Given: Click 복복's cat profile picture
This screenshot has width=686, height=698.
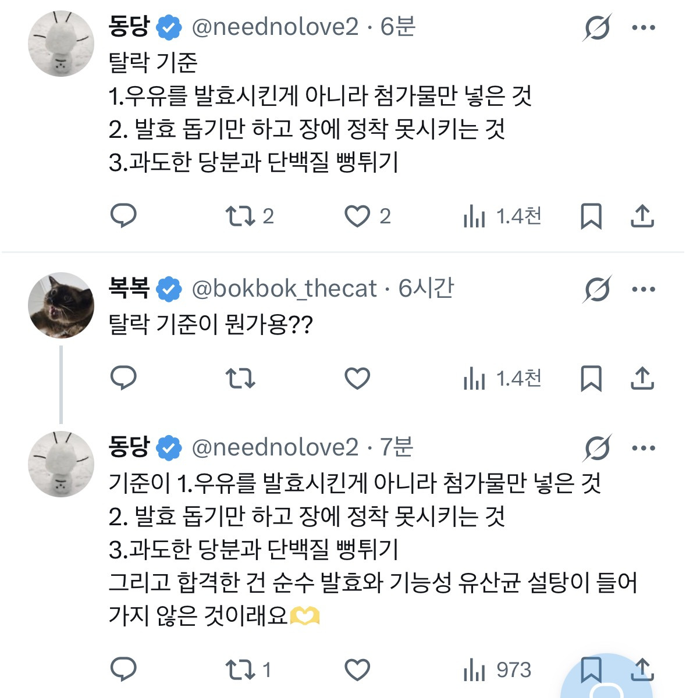Looking at the screenshot, I should [61, 302].
